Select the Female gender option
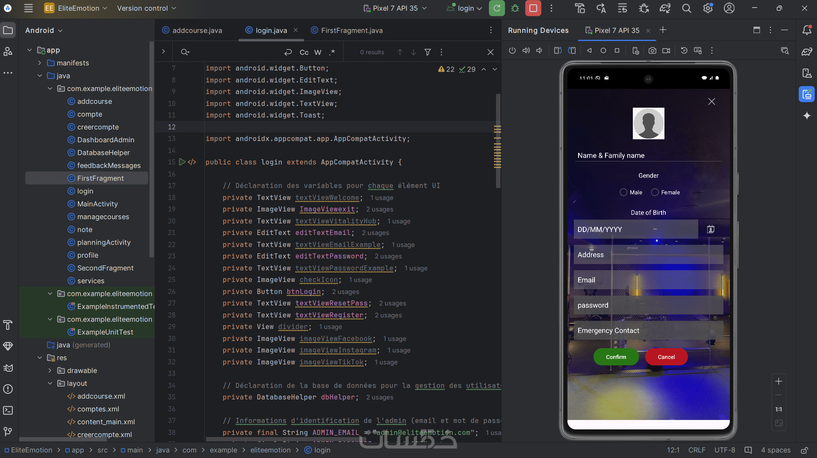817x458 pixels. 665,192
